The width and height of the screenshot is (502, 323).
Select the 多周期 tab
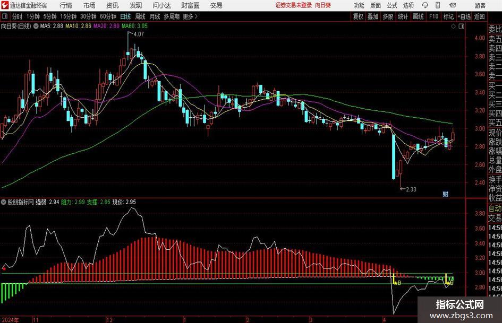coord(172,16)
